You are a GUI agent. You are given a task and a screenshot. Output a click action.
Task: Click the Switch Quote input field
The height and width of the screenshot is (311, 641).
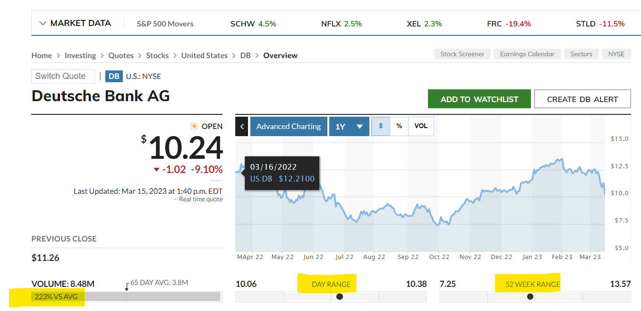63,76
